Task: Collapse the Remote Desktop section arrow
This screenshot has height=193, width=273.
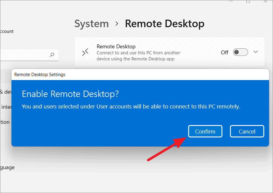Action: click(256, 52)
